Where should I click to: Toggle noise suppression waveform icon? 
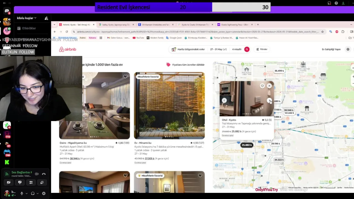click(x=37, y=174)
